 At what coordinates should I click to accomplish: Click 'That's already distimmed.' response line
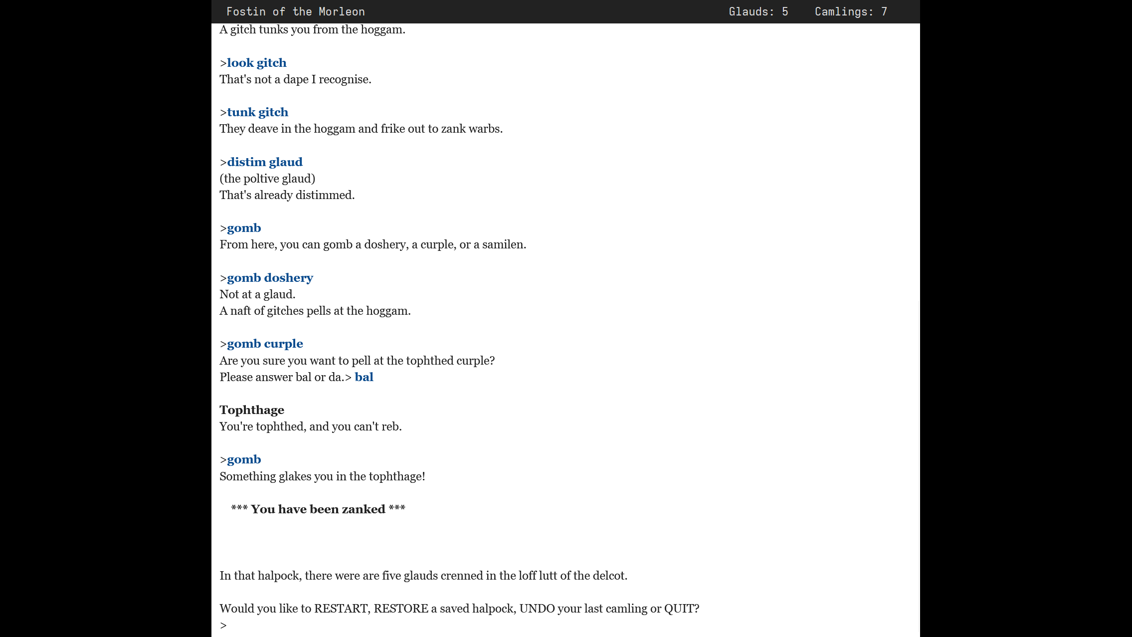(x=287, y=195)
